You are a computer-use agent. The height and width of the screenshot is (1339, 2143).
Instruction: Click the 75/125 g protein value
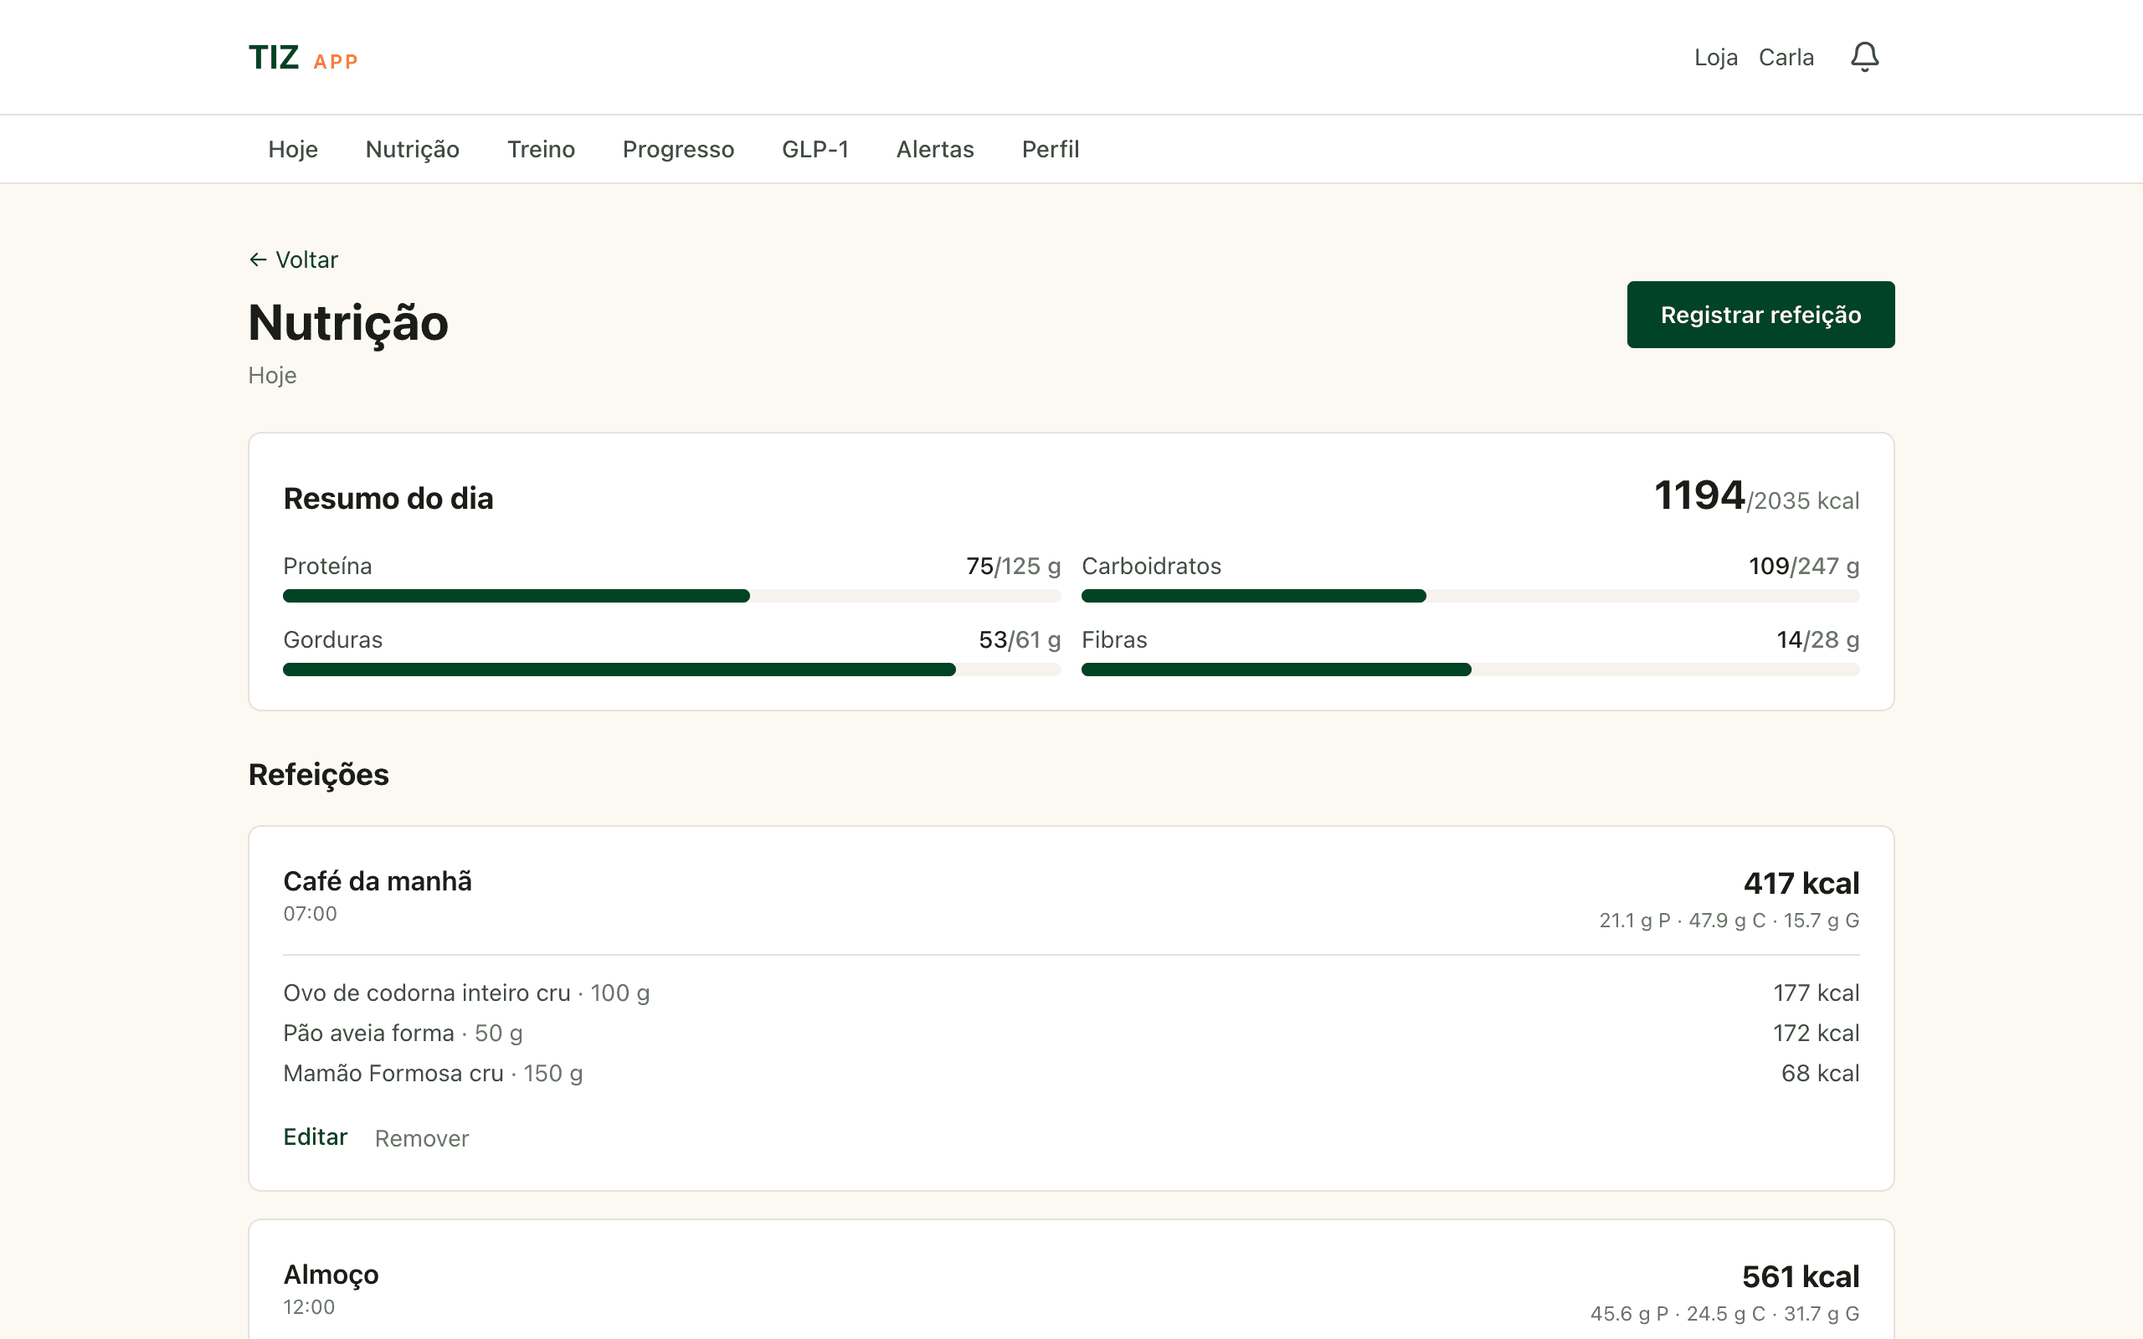coord(1013,566)
